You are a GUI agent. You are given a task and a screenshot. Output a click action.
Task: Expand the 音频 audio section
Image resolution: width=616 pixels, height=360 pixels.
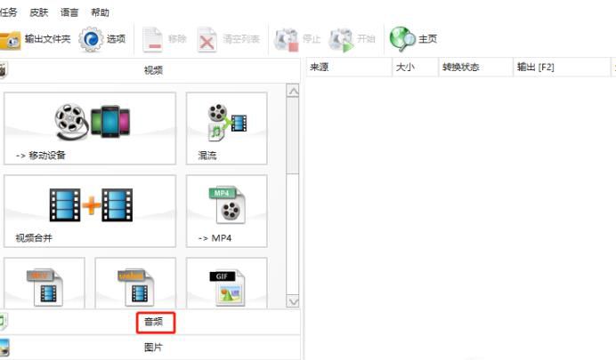click(153, 322)
